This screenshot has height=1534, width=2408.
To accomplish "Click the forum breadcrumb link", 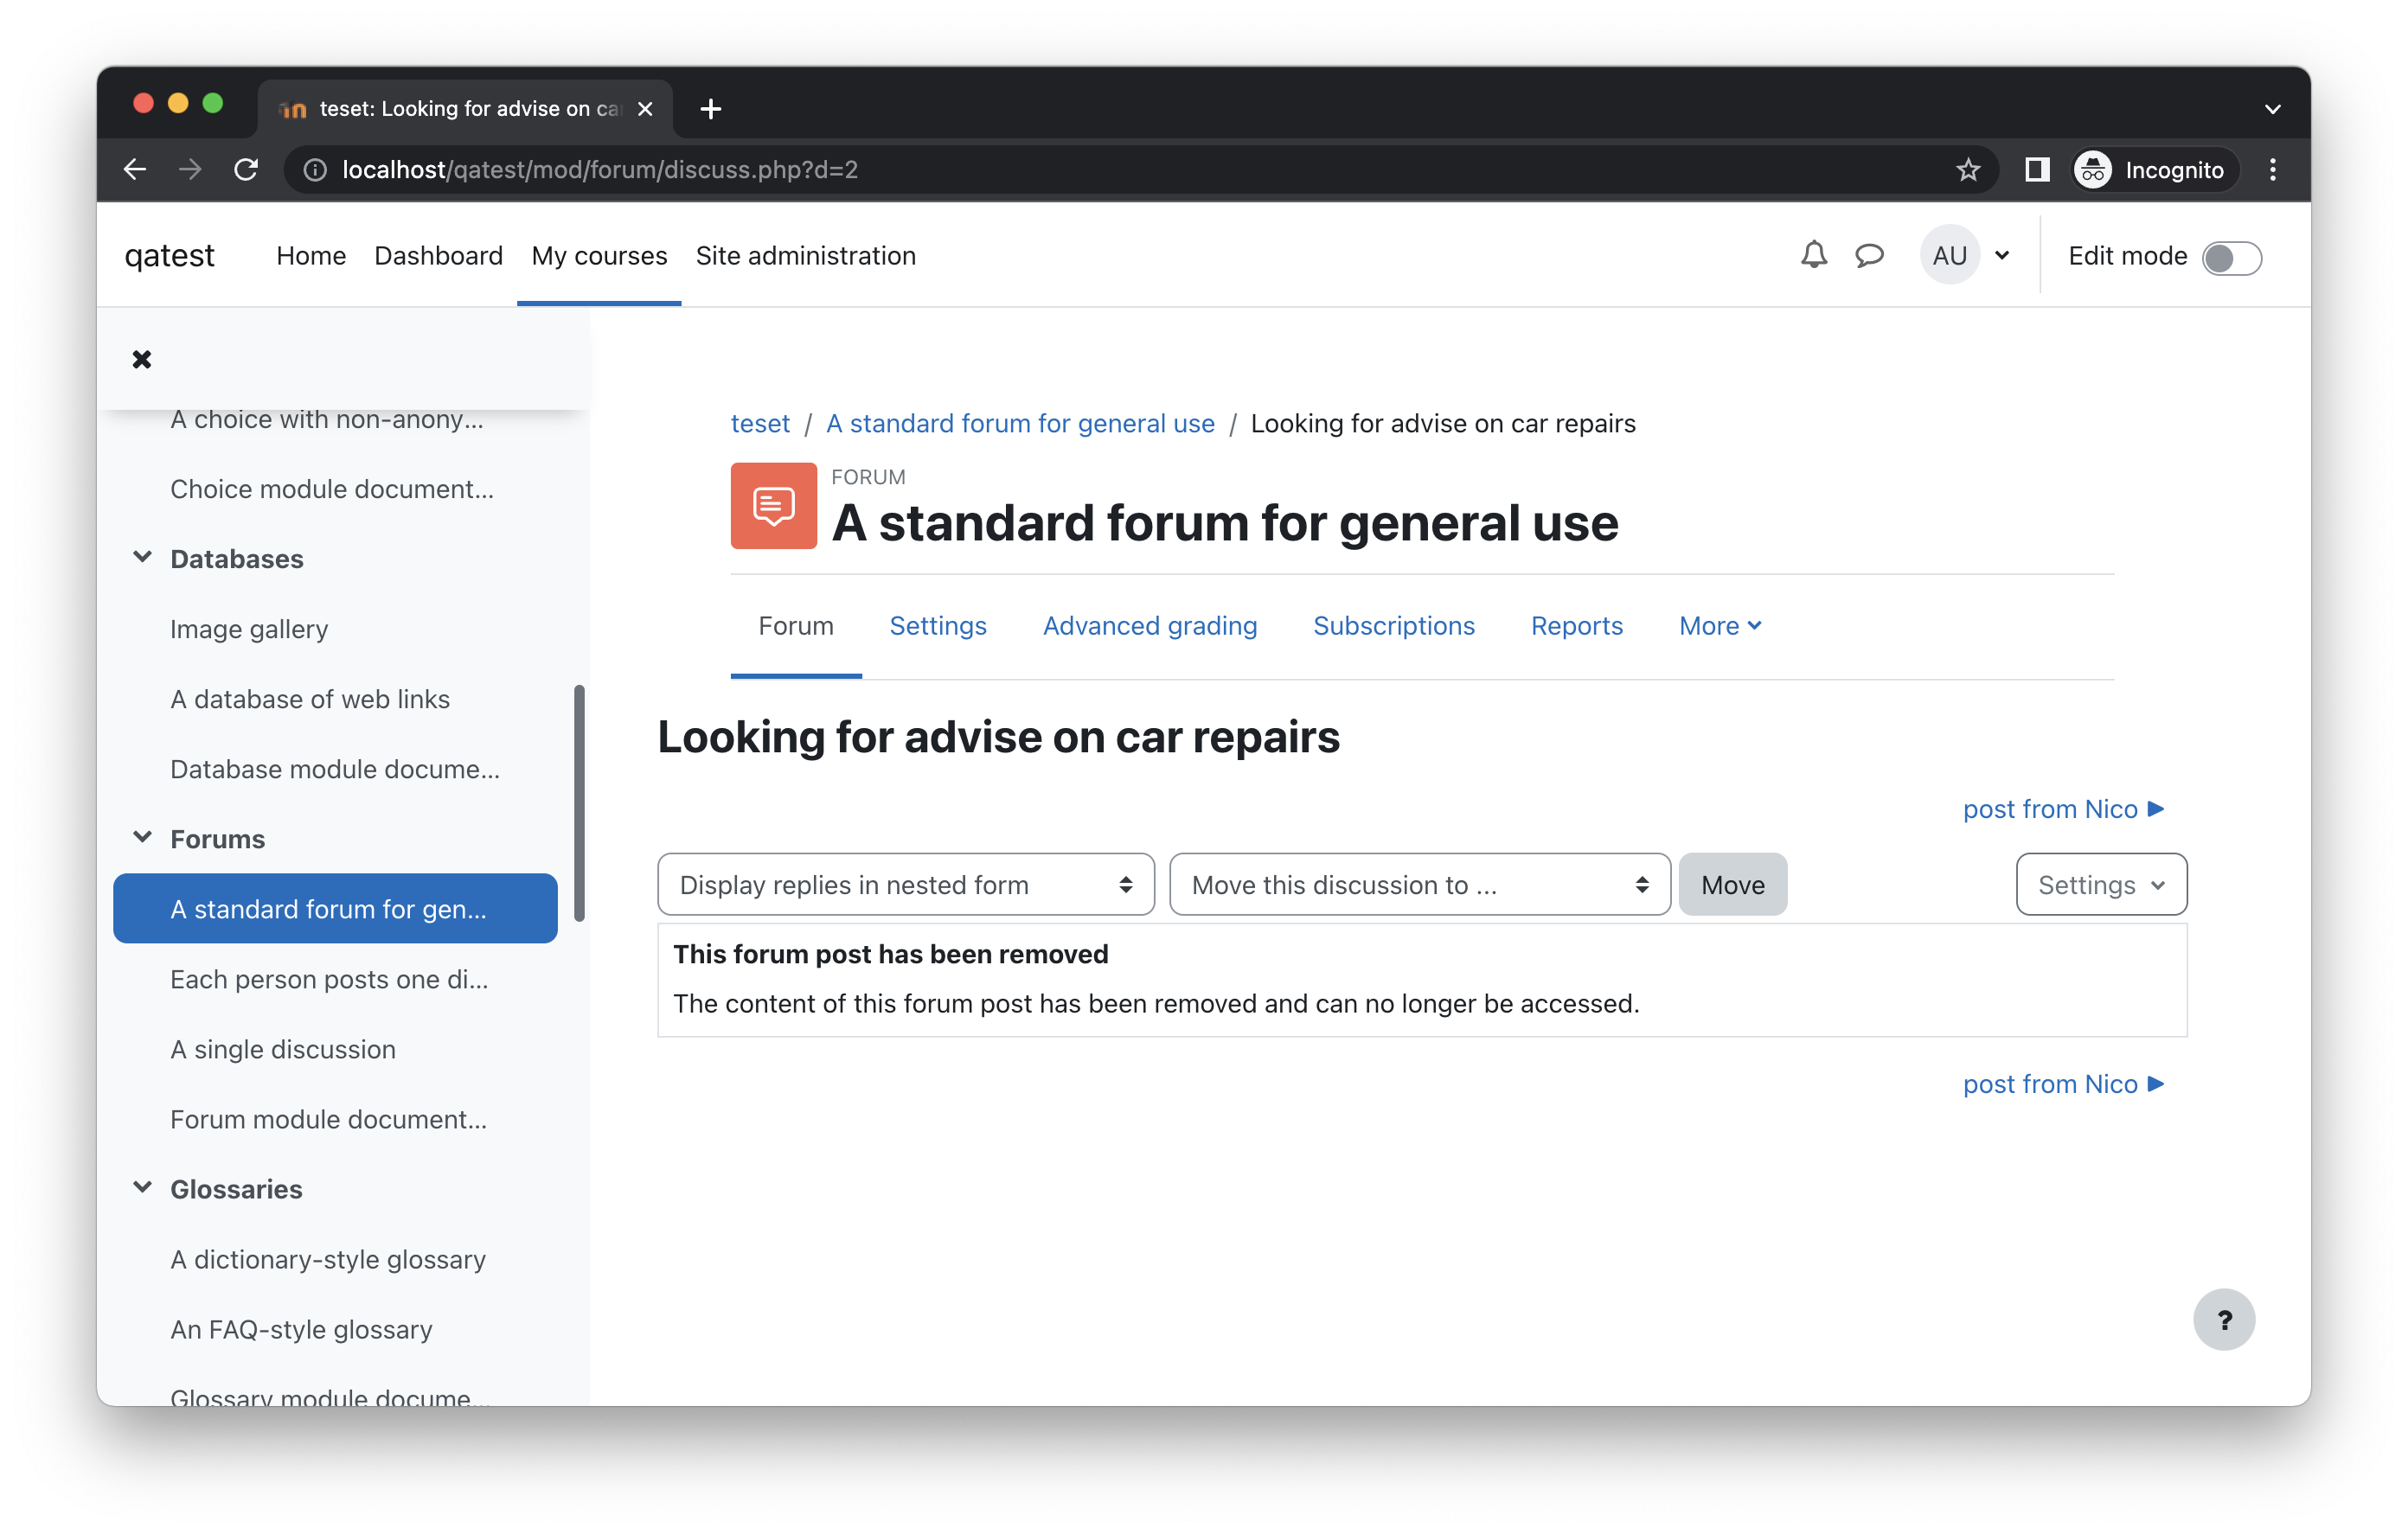I will pyautogui.click(x=1020, y=423).
